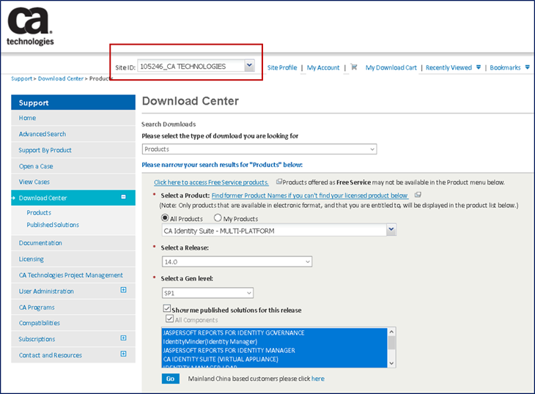The image size is (535, 394).
Task: Open Subscriptions sidebar item
Action: [x=73, y=339]
